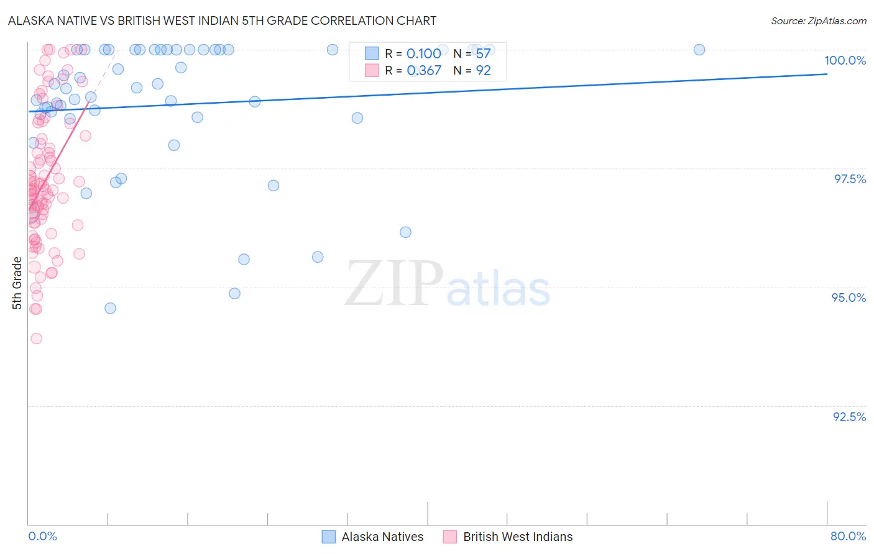
Task: Click the 100.0% y-axis label
Action: coord(845,60)
